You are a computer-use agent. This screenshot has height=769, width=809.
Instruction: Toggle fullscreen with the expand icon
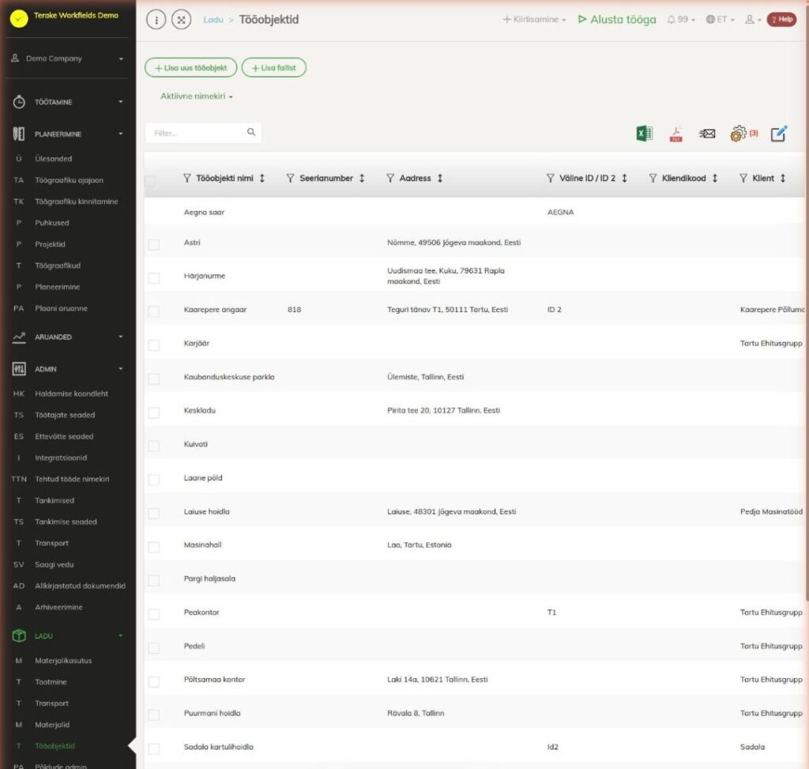pos(181,20)
